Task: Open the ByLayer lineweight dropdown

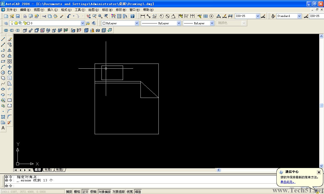Action: [212, 23]
